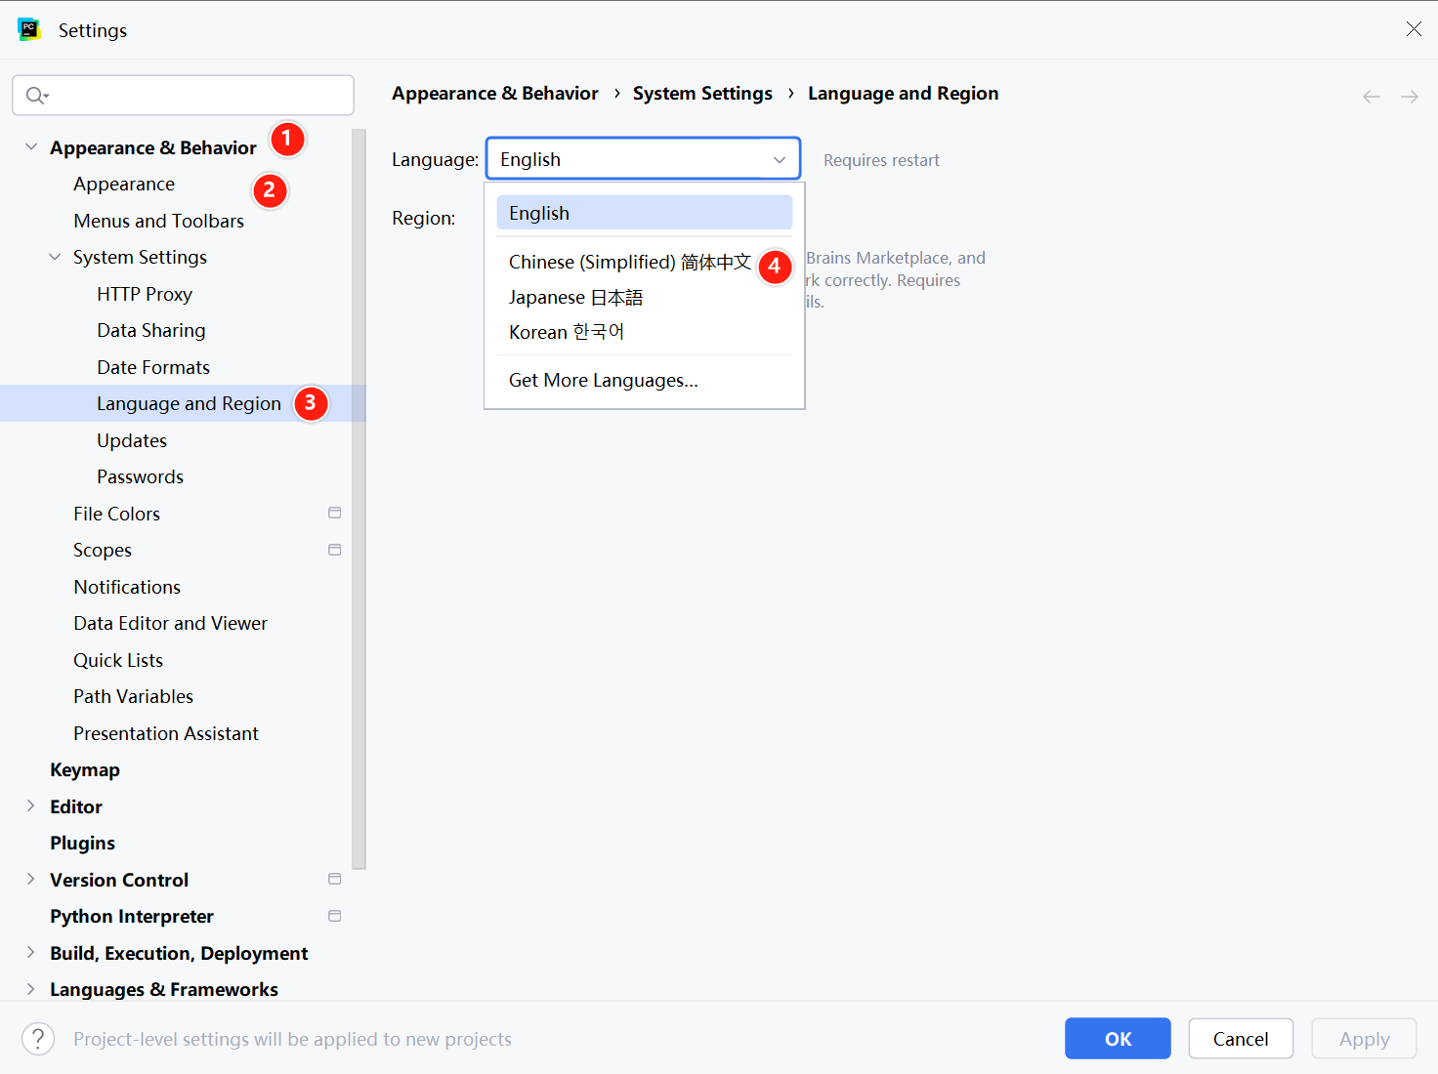This screenshot has height=1074, width=1438.
Task: Open the Language dropdown arrow
Action: click(780, 160)
